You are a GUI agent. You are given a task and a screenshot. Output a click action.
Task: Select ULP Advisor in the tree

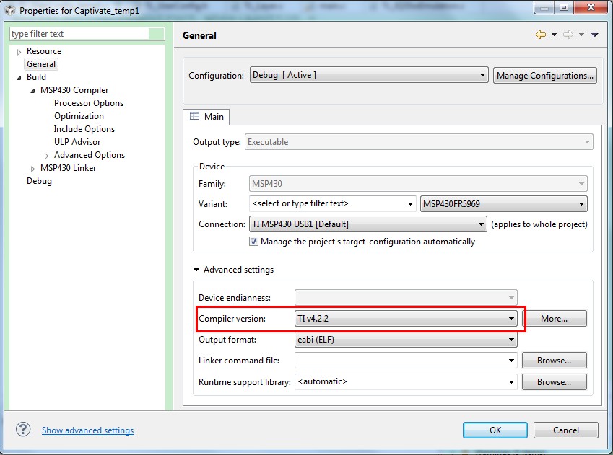77,142
